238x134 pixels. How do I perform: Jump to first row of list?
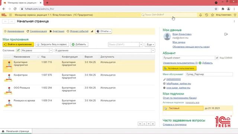pos(140,124)
